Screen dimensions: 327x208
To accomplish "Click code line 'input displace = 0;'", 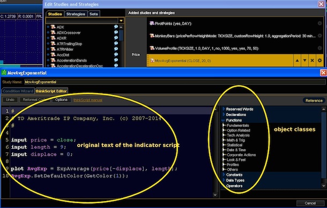I will (x=42, y=155).
